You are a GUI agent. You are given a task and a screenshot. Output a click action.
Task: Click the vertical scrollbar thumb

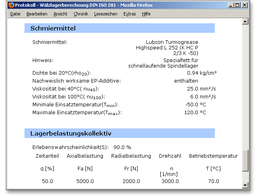(x=245, y=165)
